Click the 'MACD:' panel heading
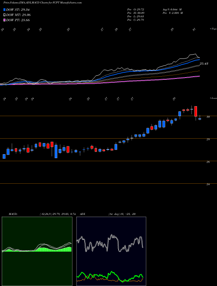 [x=13, y=214]
